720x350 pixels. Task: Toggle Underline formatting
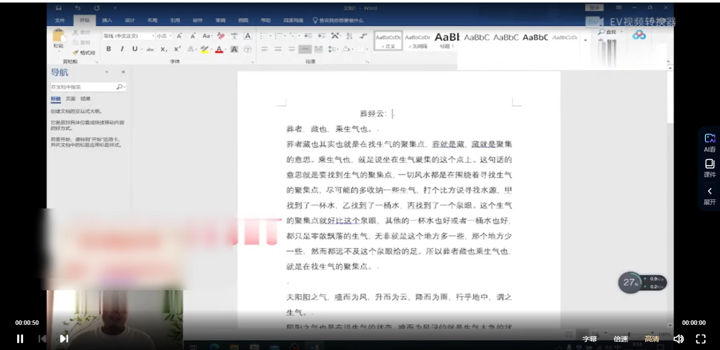[x=135, y=49]
